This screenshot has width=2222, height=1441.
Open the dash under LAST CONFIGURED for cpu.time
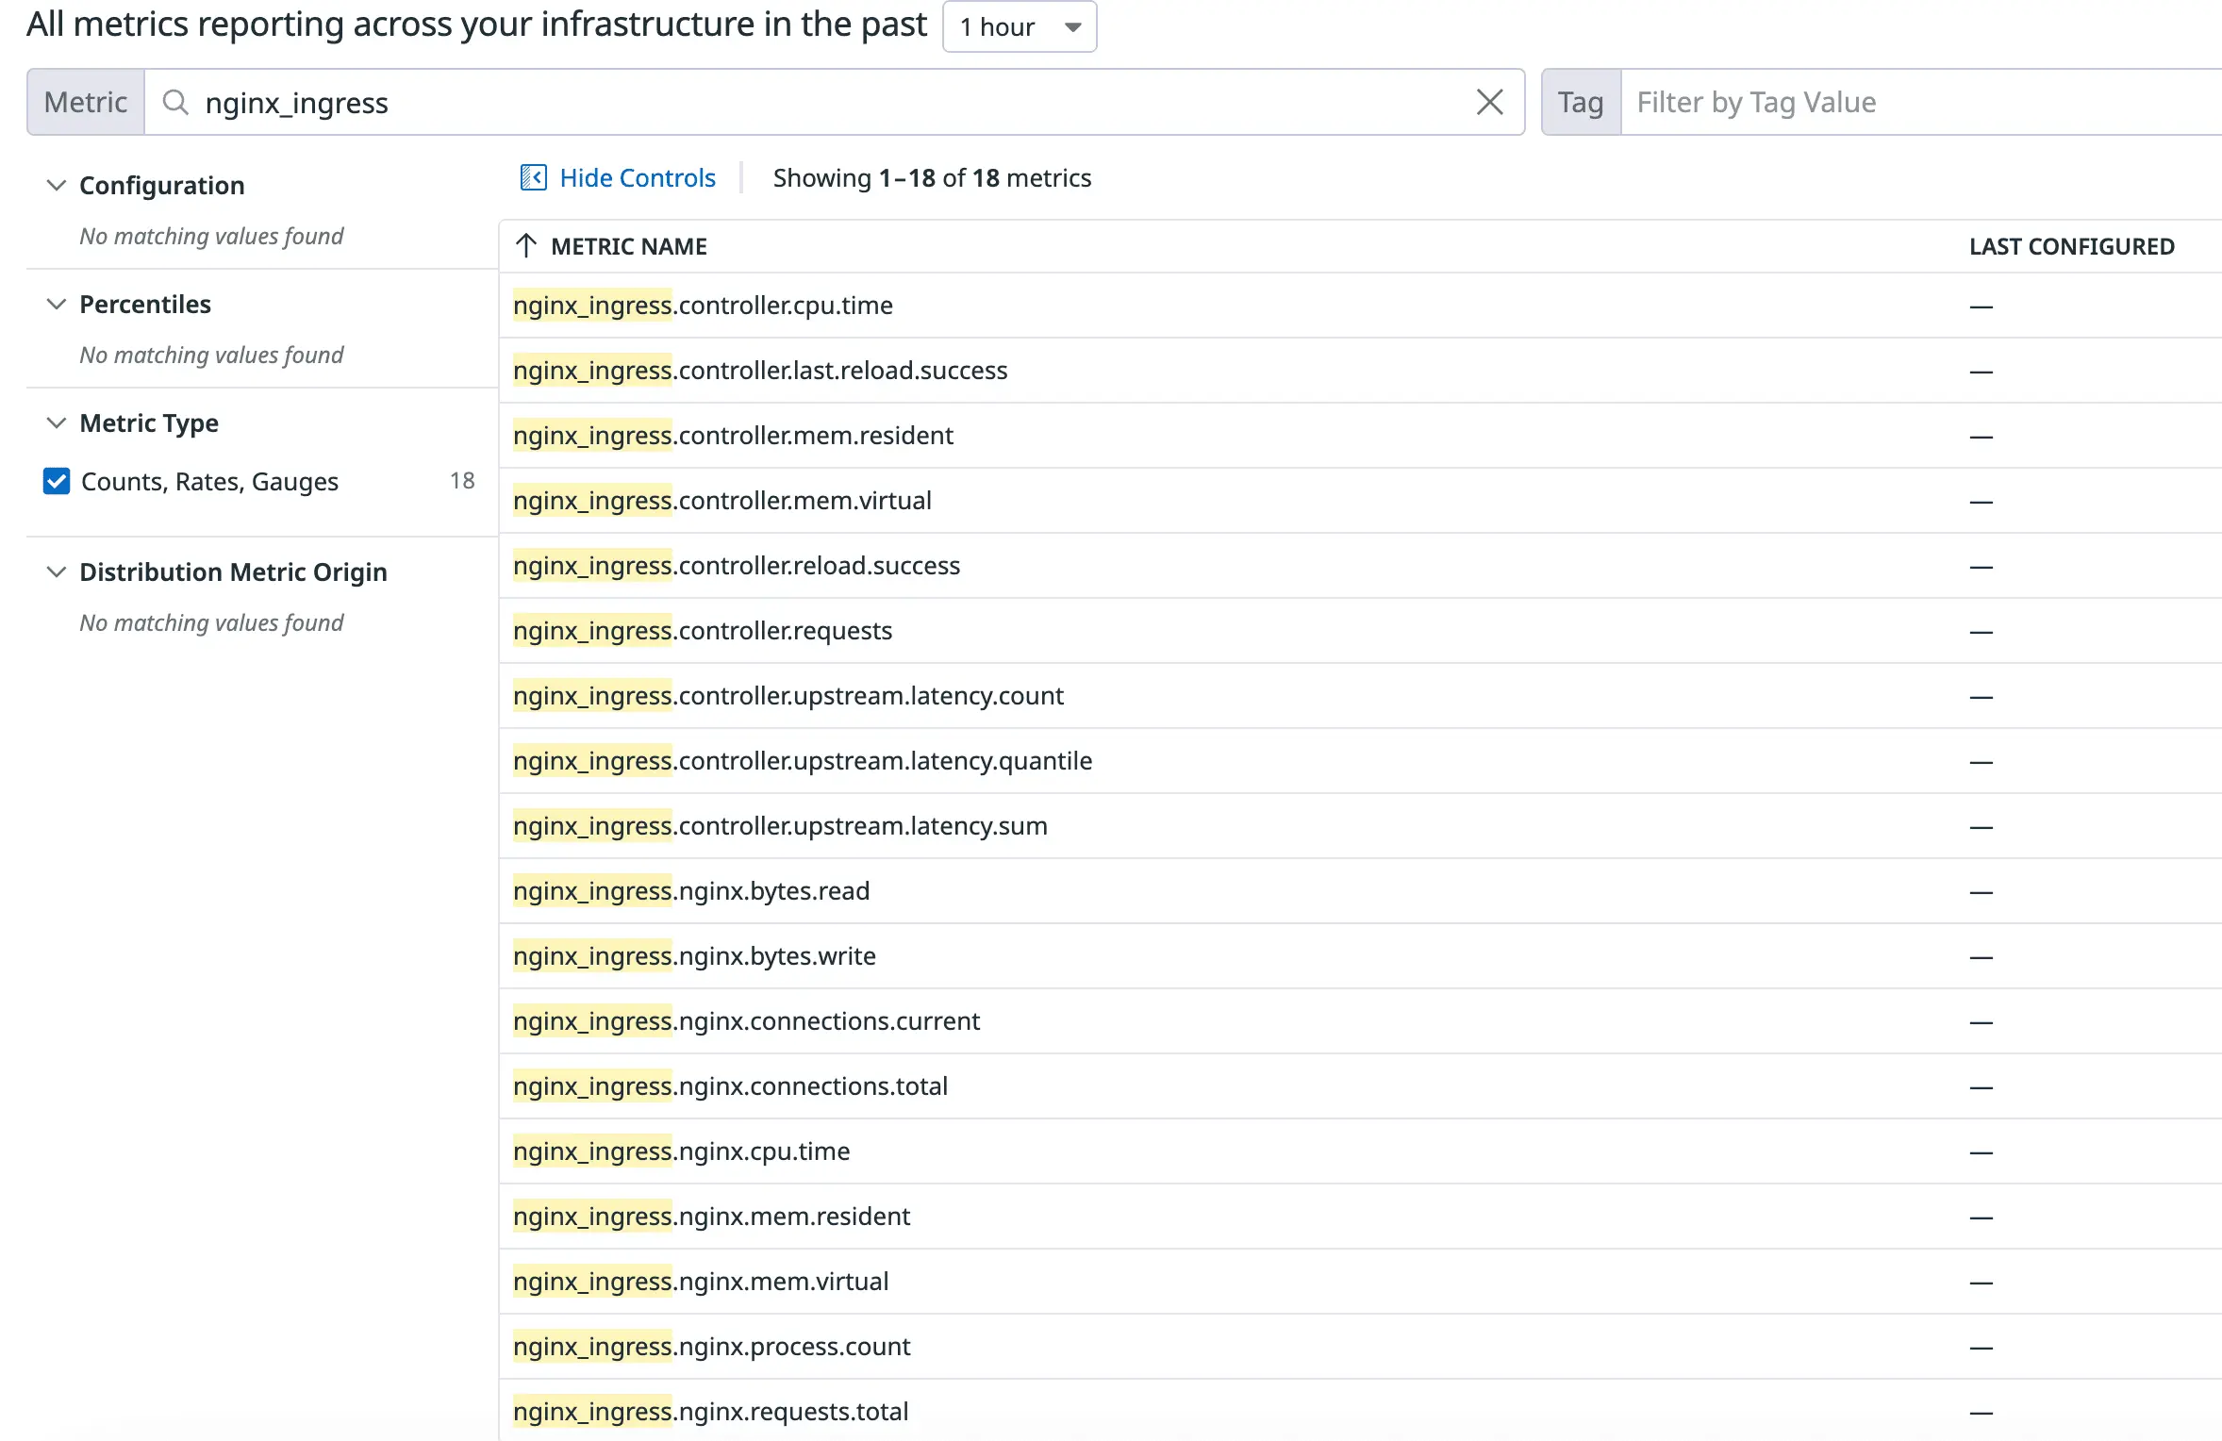[1982, 306]
